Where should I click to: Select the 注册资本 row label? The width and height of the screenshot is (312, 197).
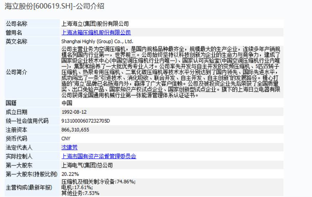pyautogui.click(x=16, y=130)
